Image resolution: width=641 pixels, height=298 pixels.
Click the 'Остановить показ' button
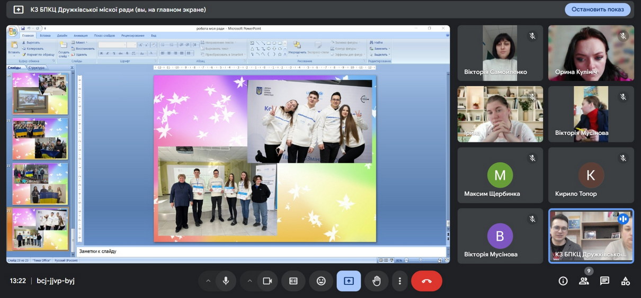pyautogui.click(x=598, y=10)
